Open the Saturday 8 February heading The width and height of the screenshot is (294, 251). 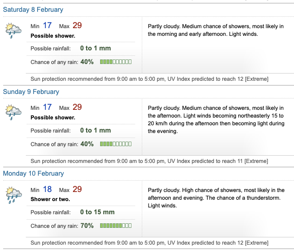[x=33, y=10]
